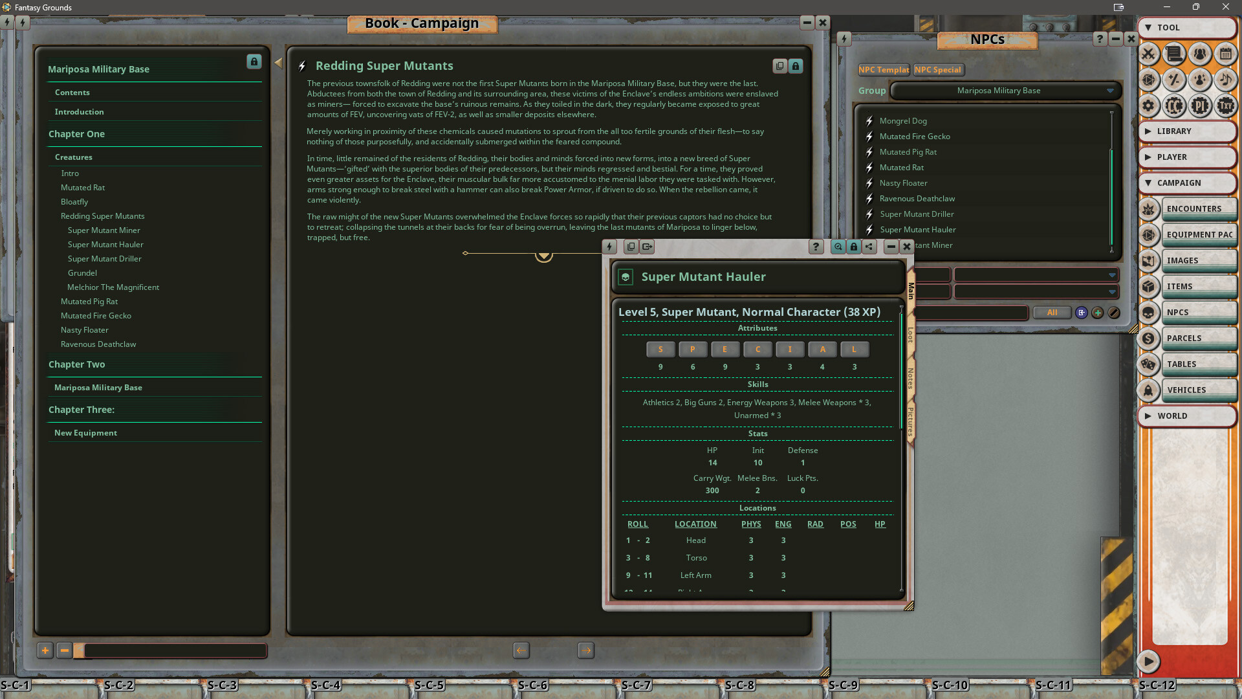Collapse the CAMPAIGN section in the sidebar
The width and height of the screenshot is (1242, 699).
click(x=1188, y=183)
